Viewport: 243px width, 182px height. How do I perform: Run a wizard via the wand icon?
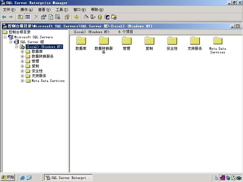86,17
